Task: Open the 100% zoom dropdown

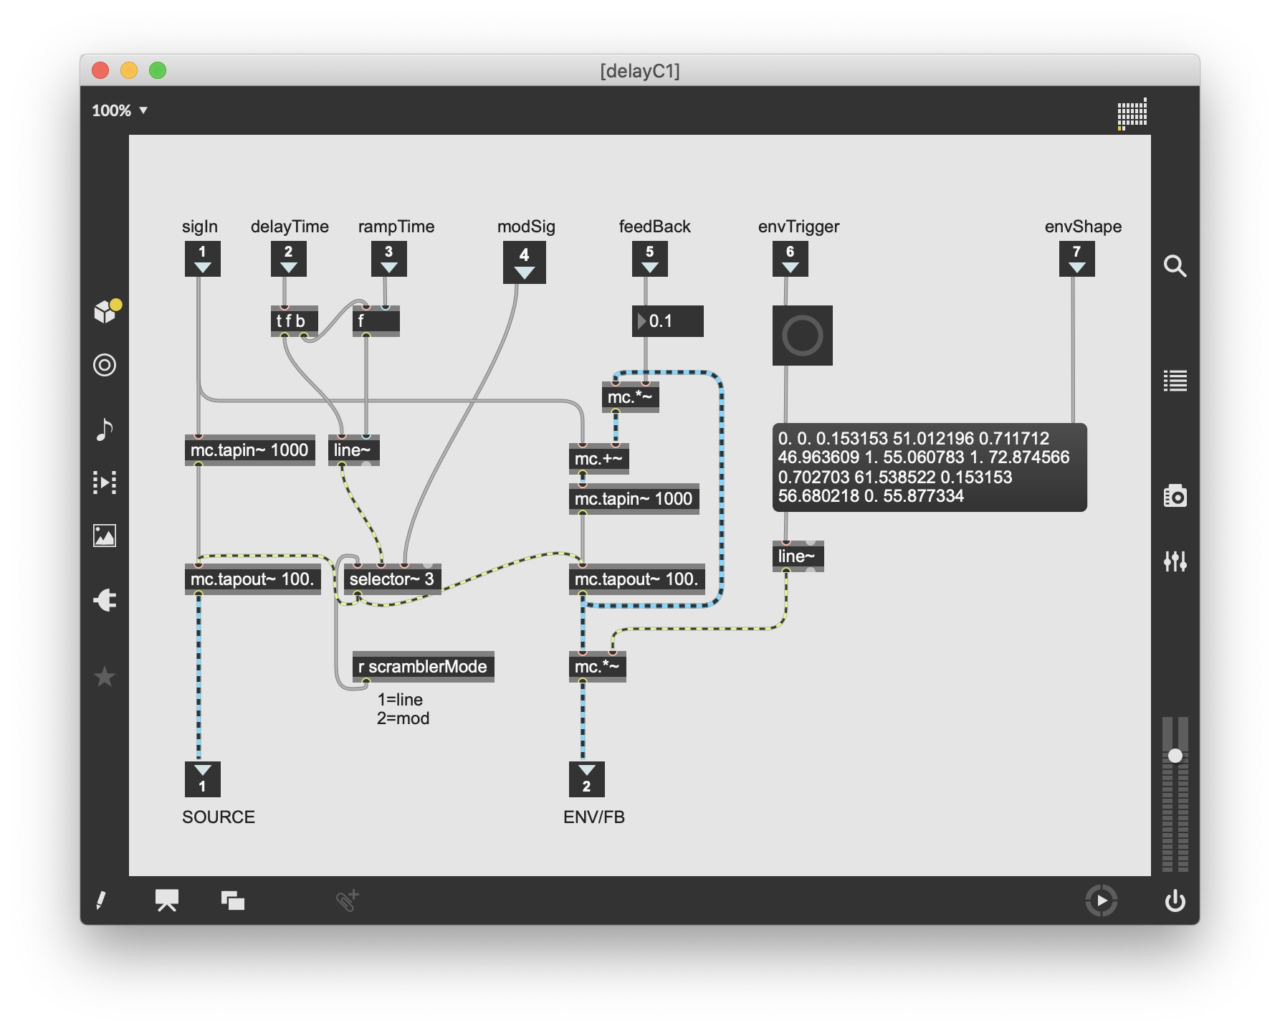Action: click(119, 110)
